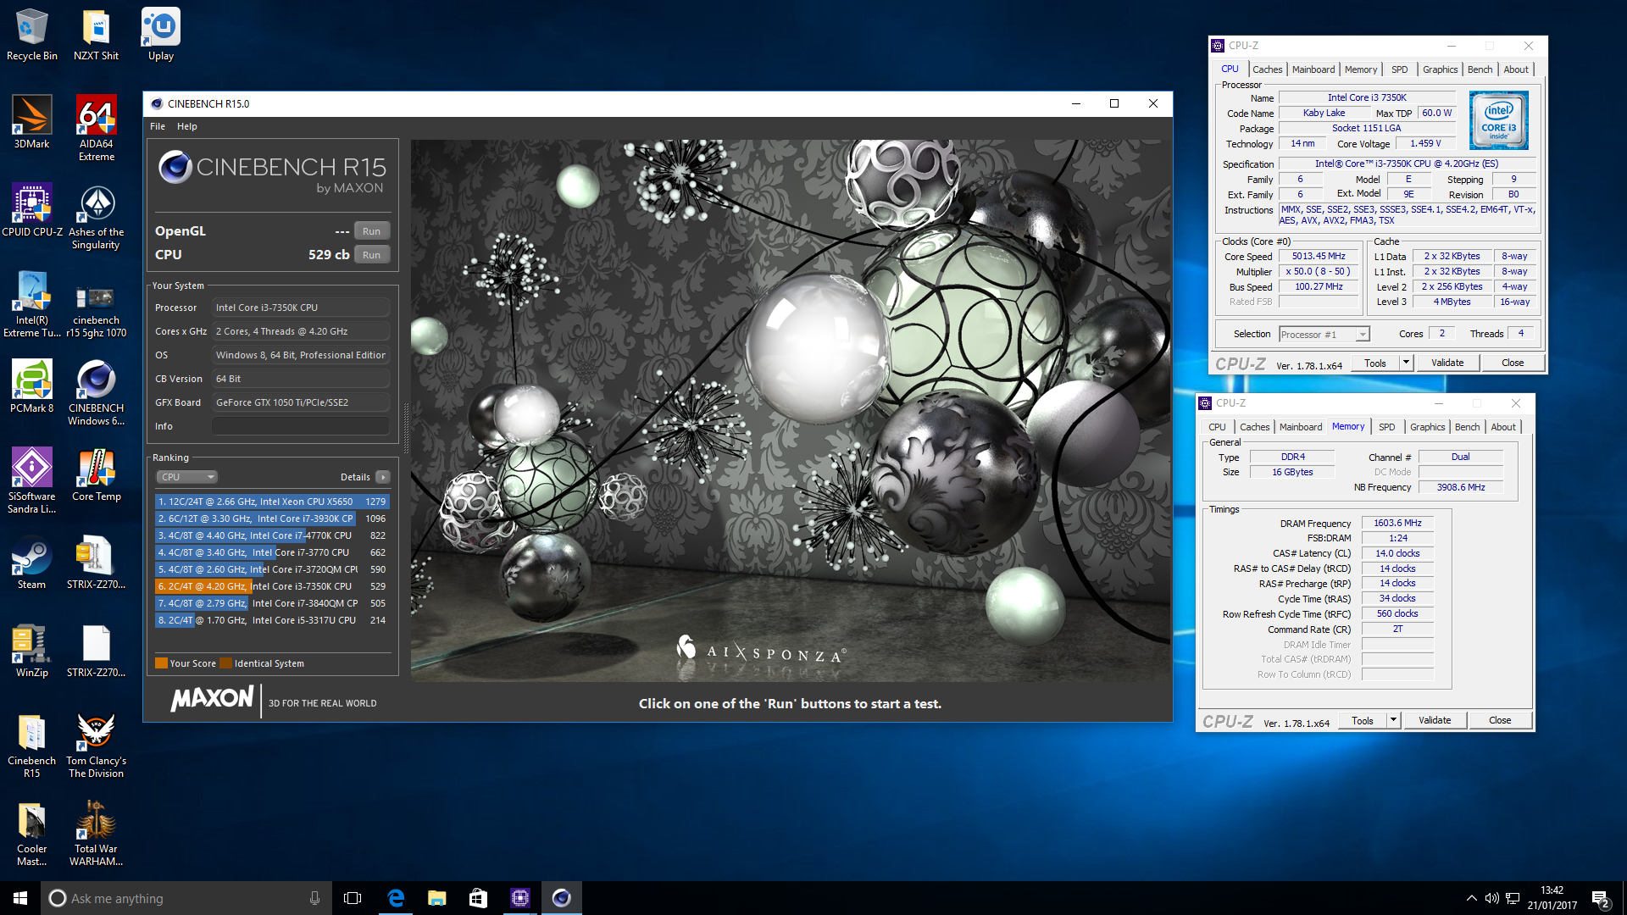This screenshot has width=1627, height=915.
Task: Open the volume control in system tray
Action: coord(1491,898)
